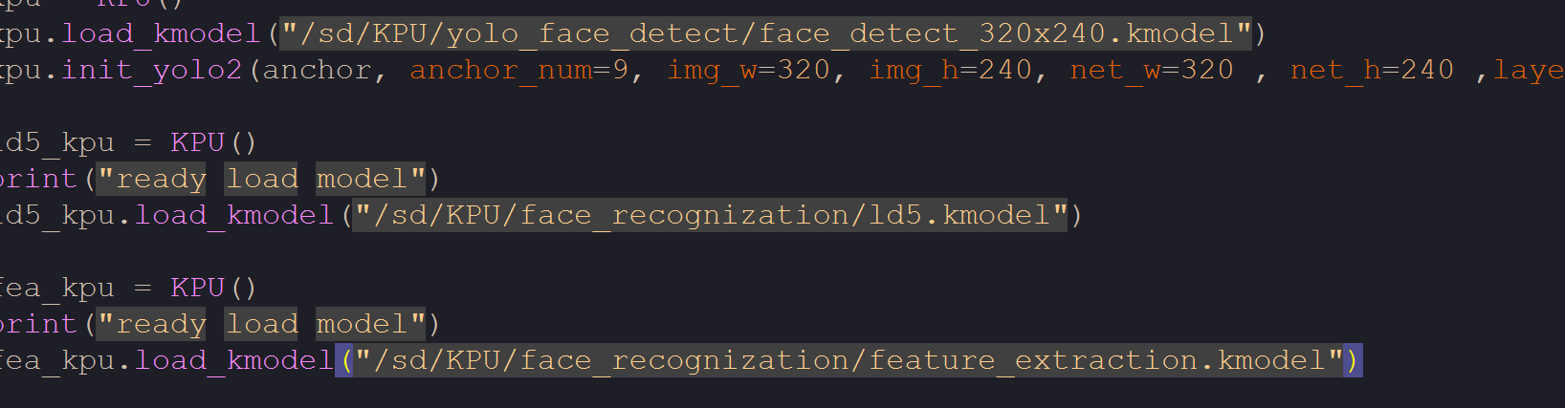Click the net_h=240 argument

tap(1372, 71)
